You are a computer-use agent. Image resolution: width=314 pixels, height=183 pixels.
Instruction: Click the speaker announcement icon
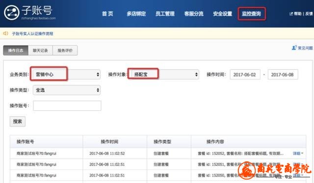click(5, 33)
